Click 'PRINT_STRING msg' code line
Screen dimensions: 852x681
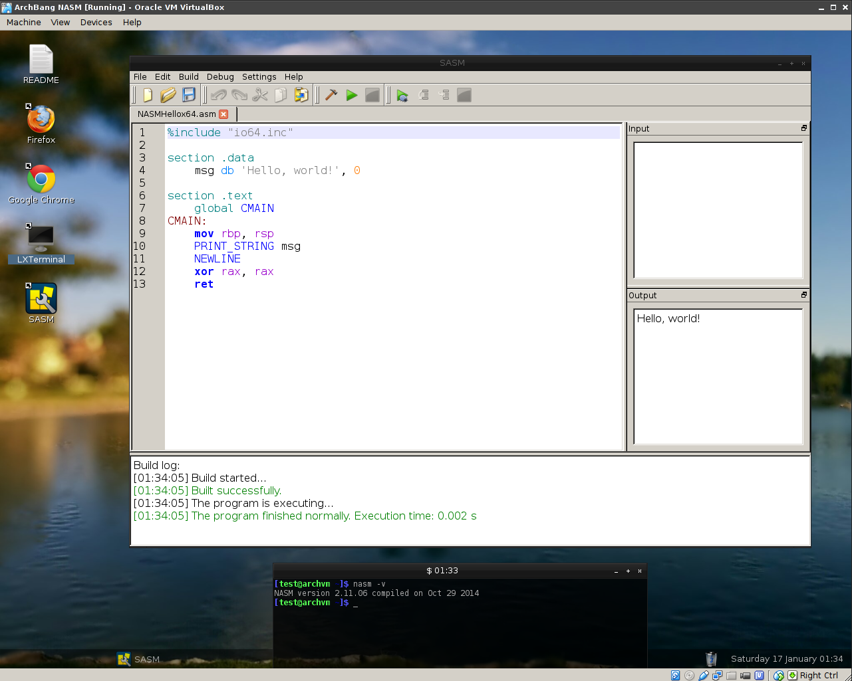pyautogui.click(x=247, y=246)
